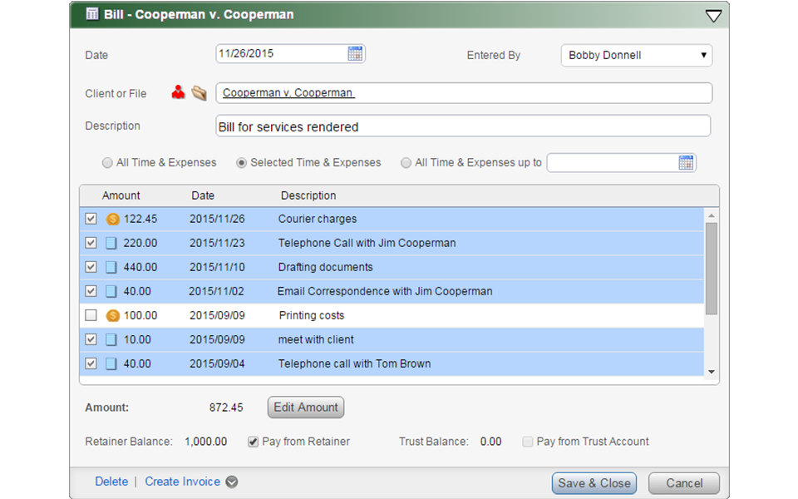Click the expense coin icon for Courier charges
798x499 pixels.
click(x=112, y=219)
